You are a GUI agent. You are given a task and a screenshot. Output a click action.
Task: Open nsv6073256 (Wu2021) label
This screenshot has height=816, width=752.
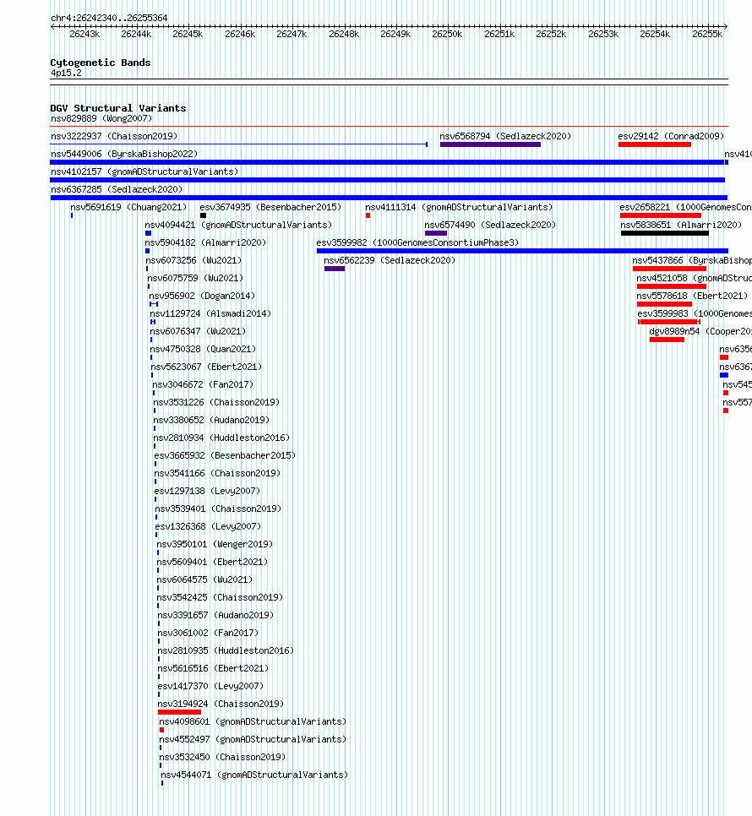pyautogui.click(x=193, y=260)
